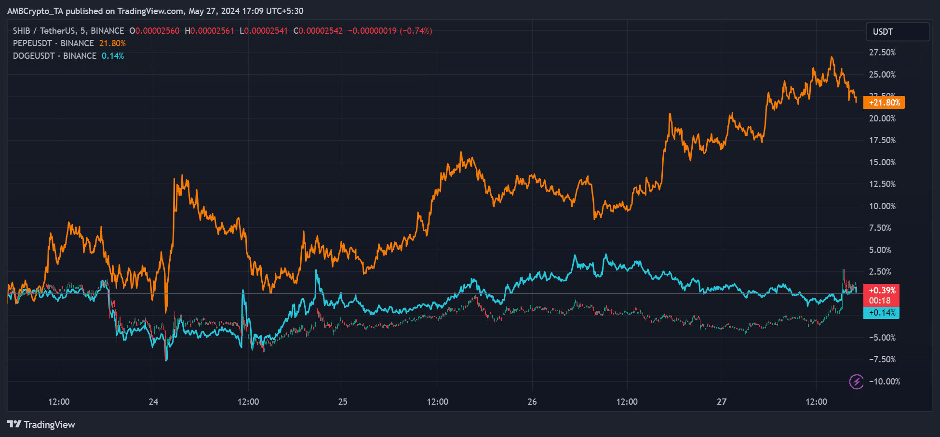Click the TradingView logo
This screenshot has height=437, width=940.
point(41,424)
